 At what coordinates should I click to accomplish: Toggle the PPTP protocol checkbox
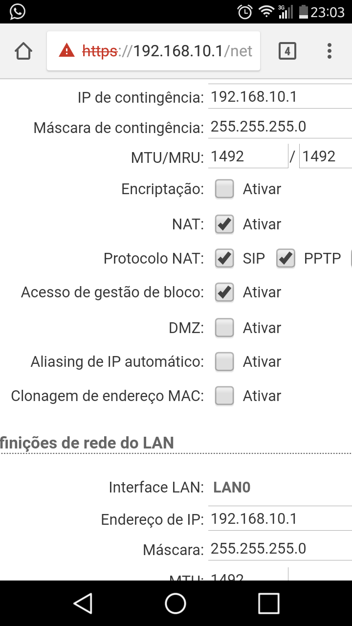coord(286,258)
